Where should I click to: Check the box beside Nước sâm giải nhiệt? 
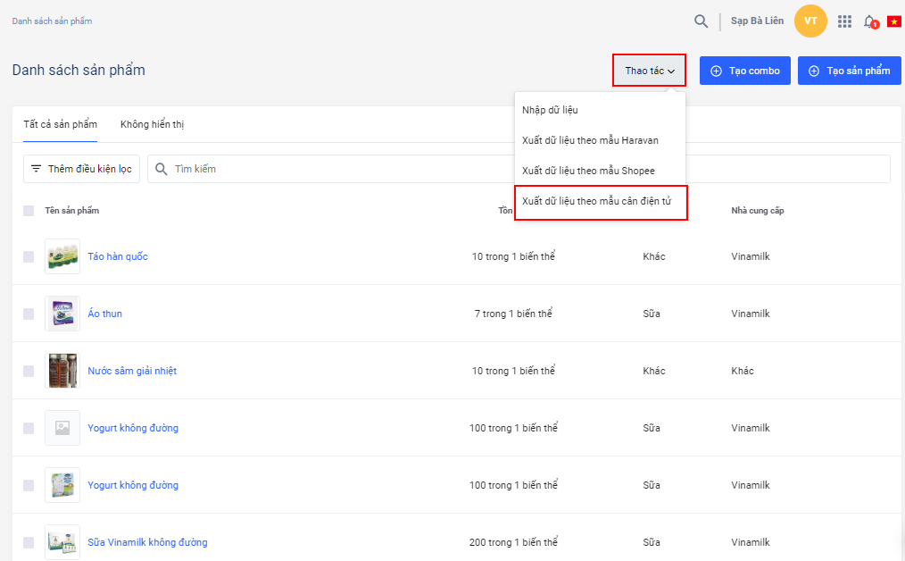(x=29, y=371)
